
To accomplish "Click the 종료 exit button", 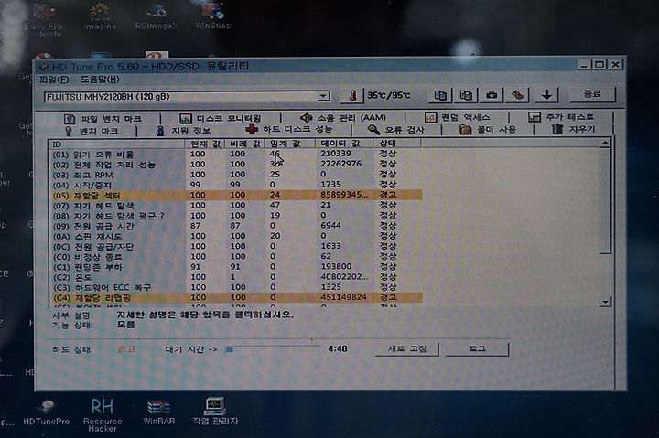I will 592,94.
